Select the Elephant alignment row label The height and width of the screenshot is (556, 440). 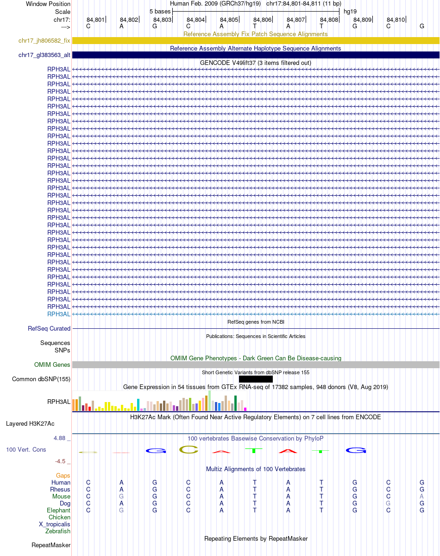[x=58, y=510]
